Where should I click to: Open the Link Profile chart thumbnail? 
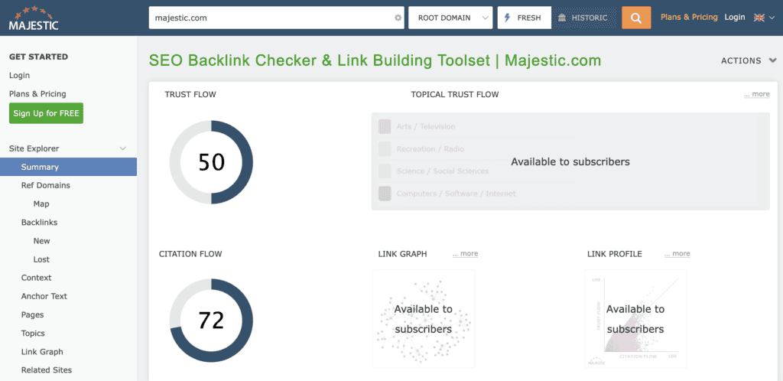635,319
